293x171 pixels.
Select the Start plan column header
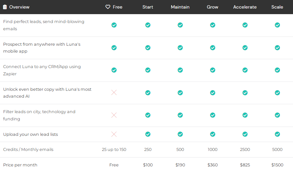(x=148, y=7)
